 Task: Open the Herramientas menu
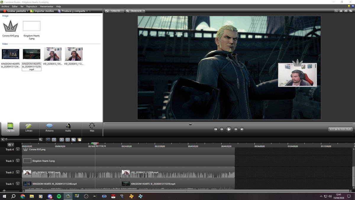[46, 6]
